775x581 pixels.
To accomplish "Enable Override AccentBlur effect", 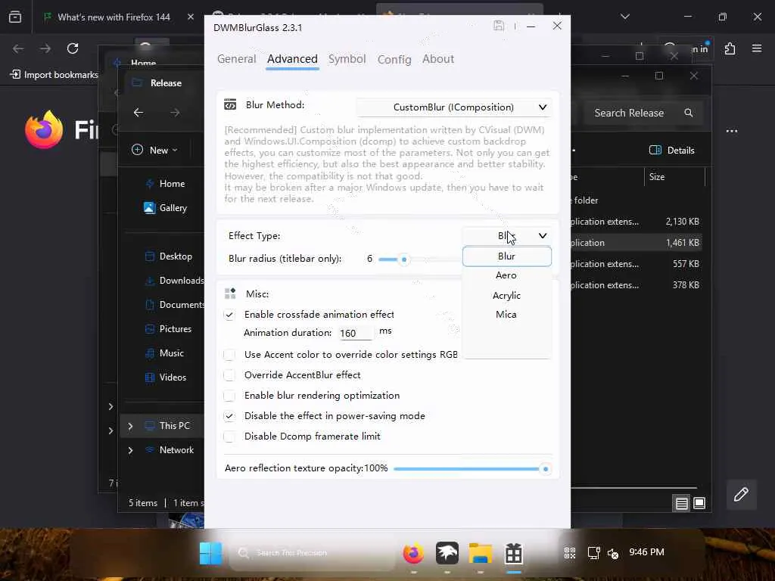I will [229, 375].
